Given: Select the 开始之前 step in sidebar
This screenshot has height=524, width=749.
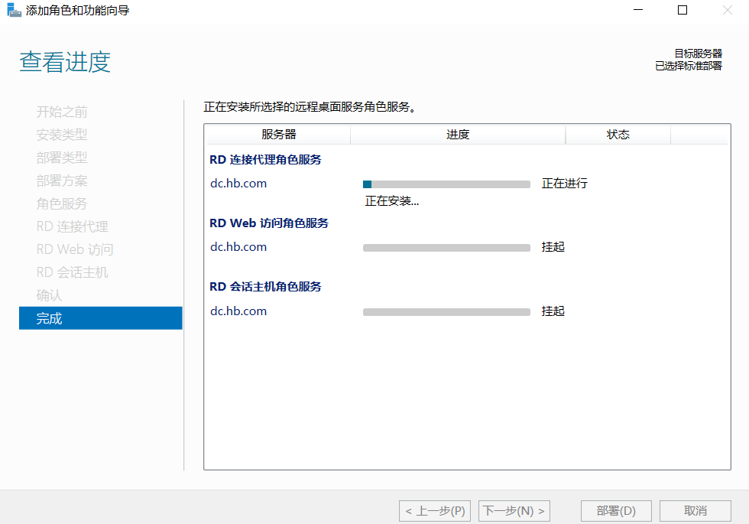Looking at the screenshot, I should pos(62,112).
